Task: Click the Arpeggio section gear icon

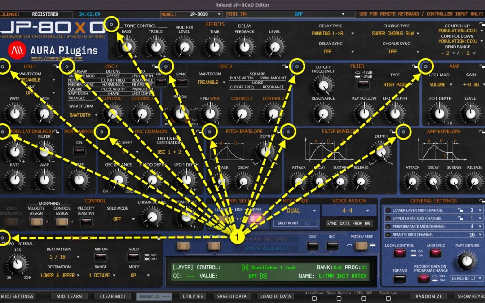Action: click(x=3, y=238)
